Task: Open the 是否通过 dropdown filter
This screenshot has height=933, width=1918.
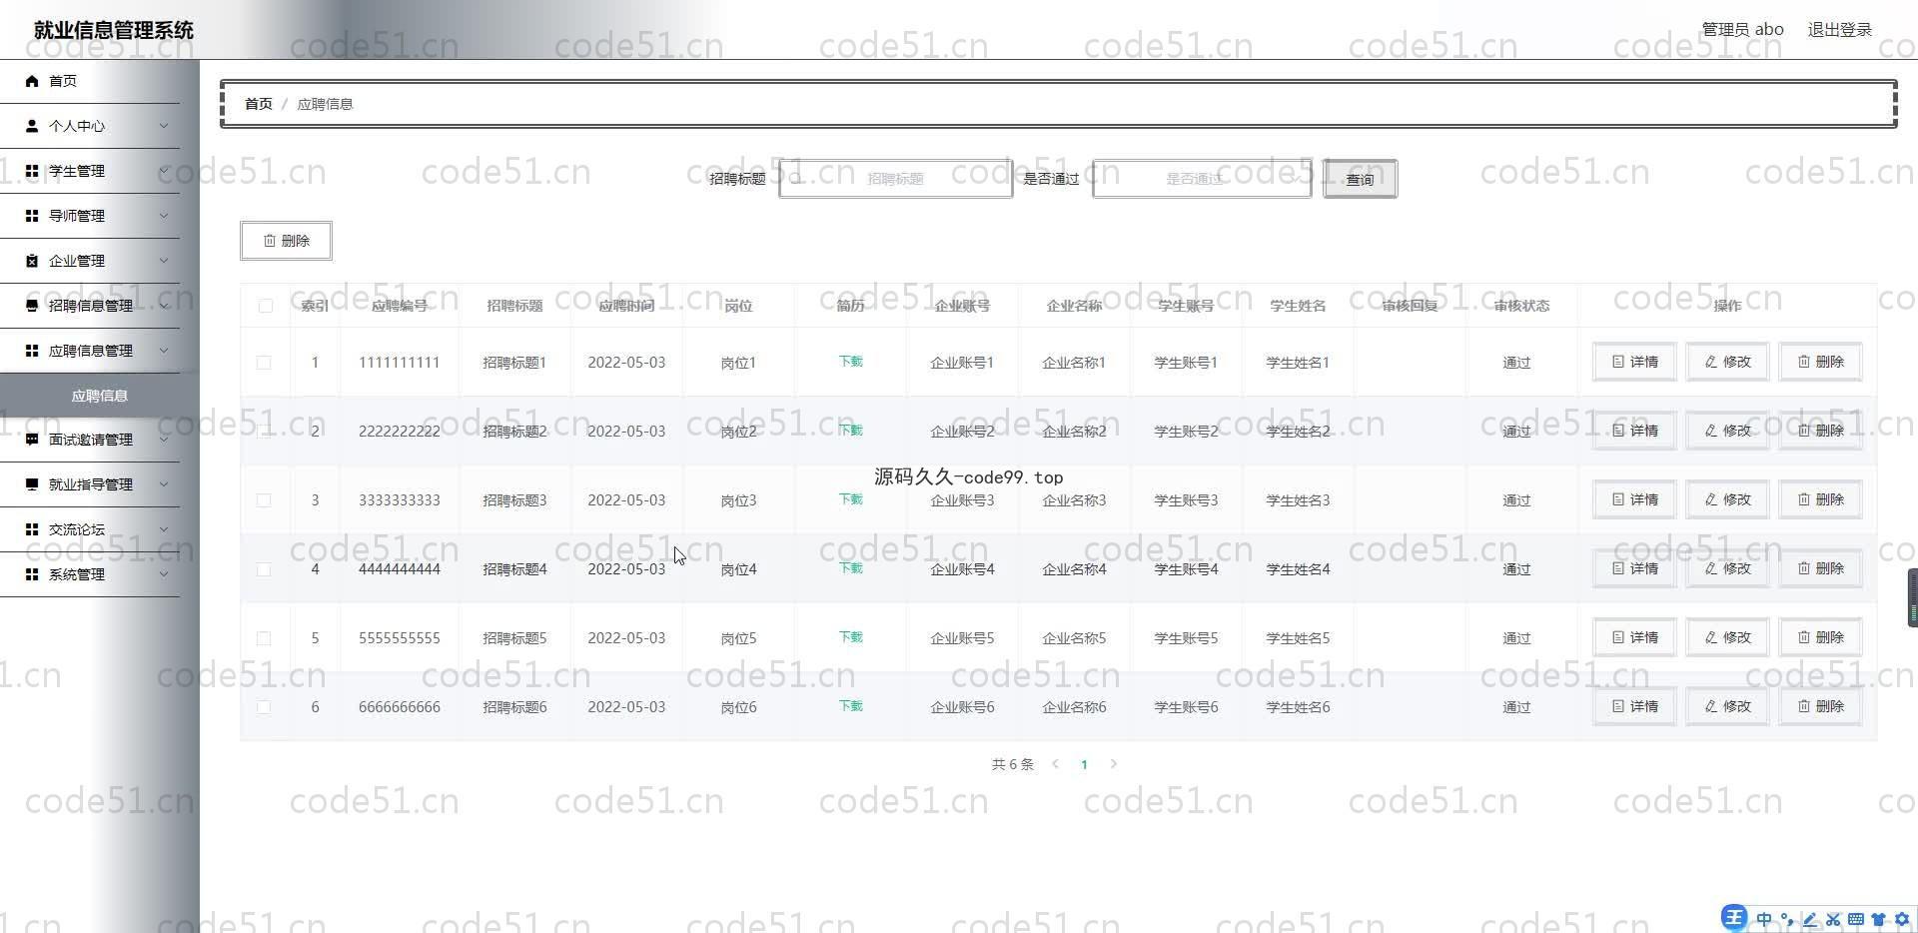Action: [x=1202, y=179]
